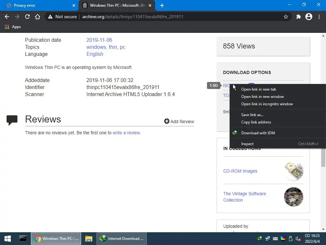Go back to the previous page
The width and height of the screenshot is (326, 245).
[7, 17]
